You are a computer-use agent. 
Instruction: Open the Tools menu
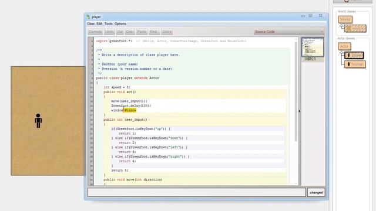tap(108, 23)
